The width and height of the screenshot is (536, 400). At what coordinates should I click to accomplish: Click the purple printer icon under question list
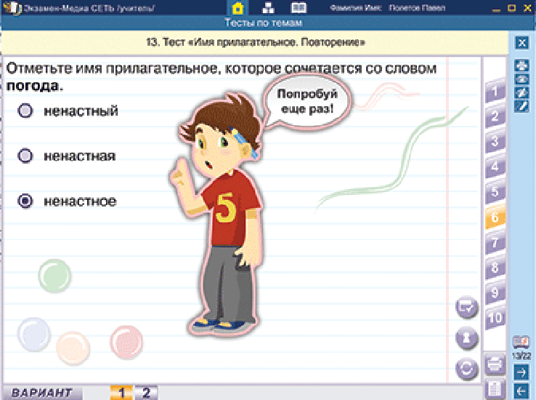(x=495, y=361)
